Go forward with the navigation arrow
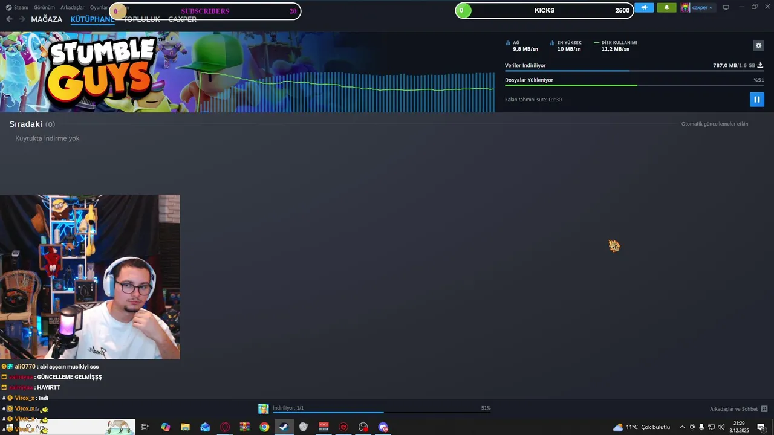 click(22, 19)
